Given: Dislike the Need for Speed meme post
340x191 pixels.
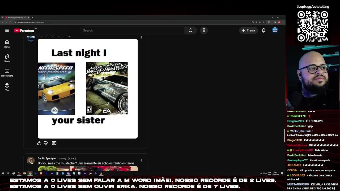Looking at the screenshot, I should (46, 143).
